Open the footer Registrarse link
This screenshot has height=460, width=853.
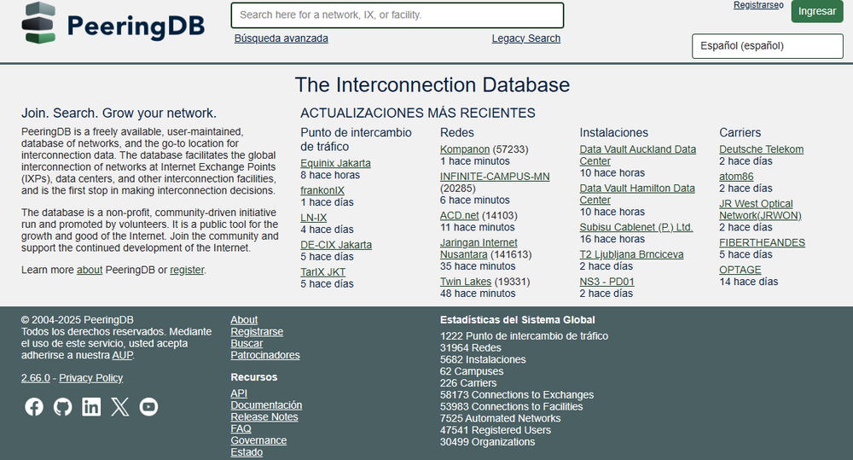pyautogui.click(x=257, y=332)
